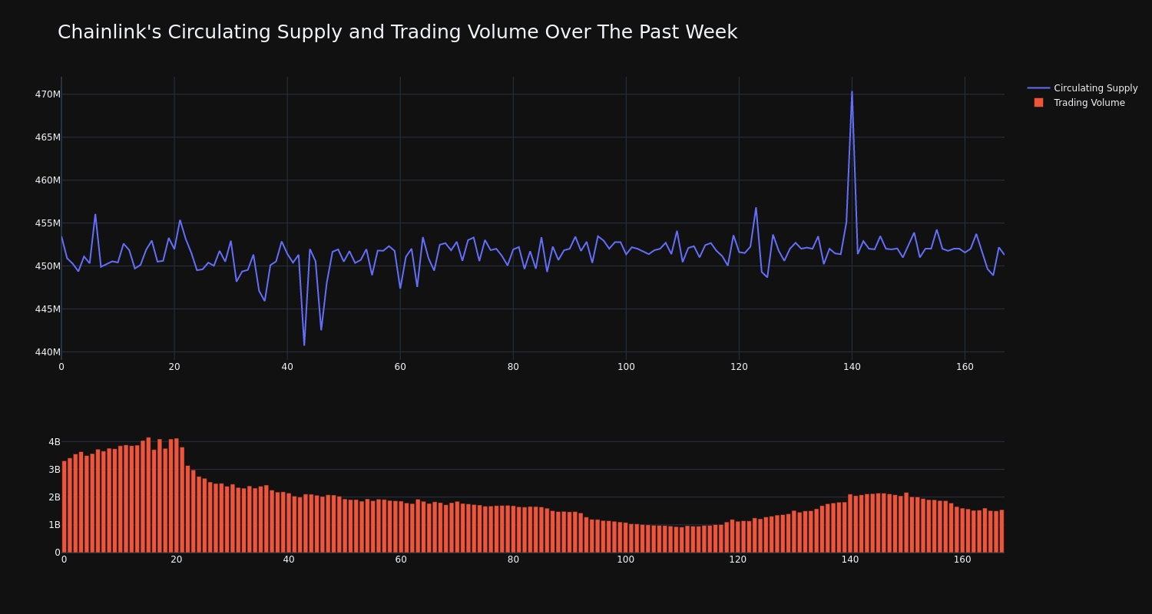Click x-axis label 80 on the supply chart

513,367
